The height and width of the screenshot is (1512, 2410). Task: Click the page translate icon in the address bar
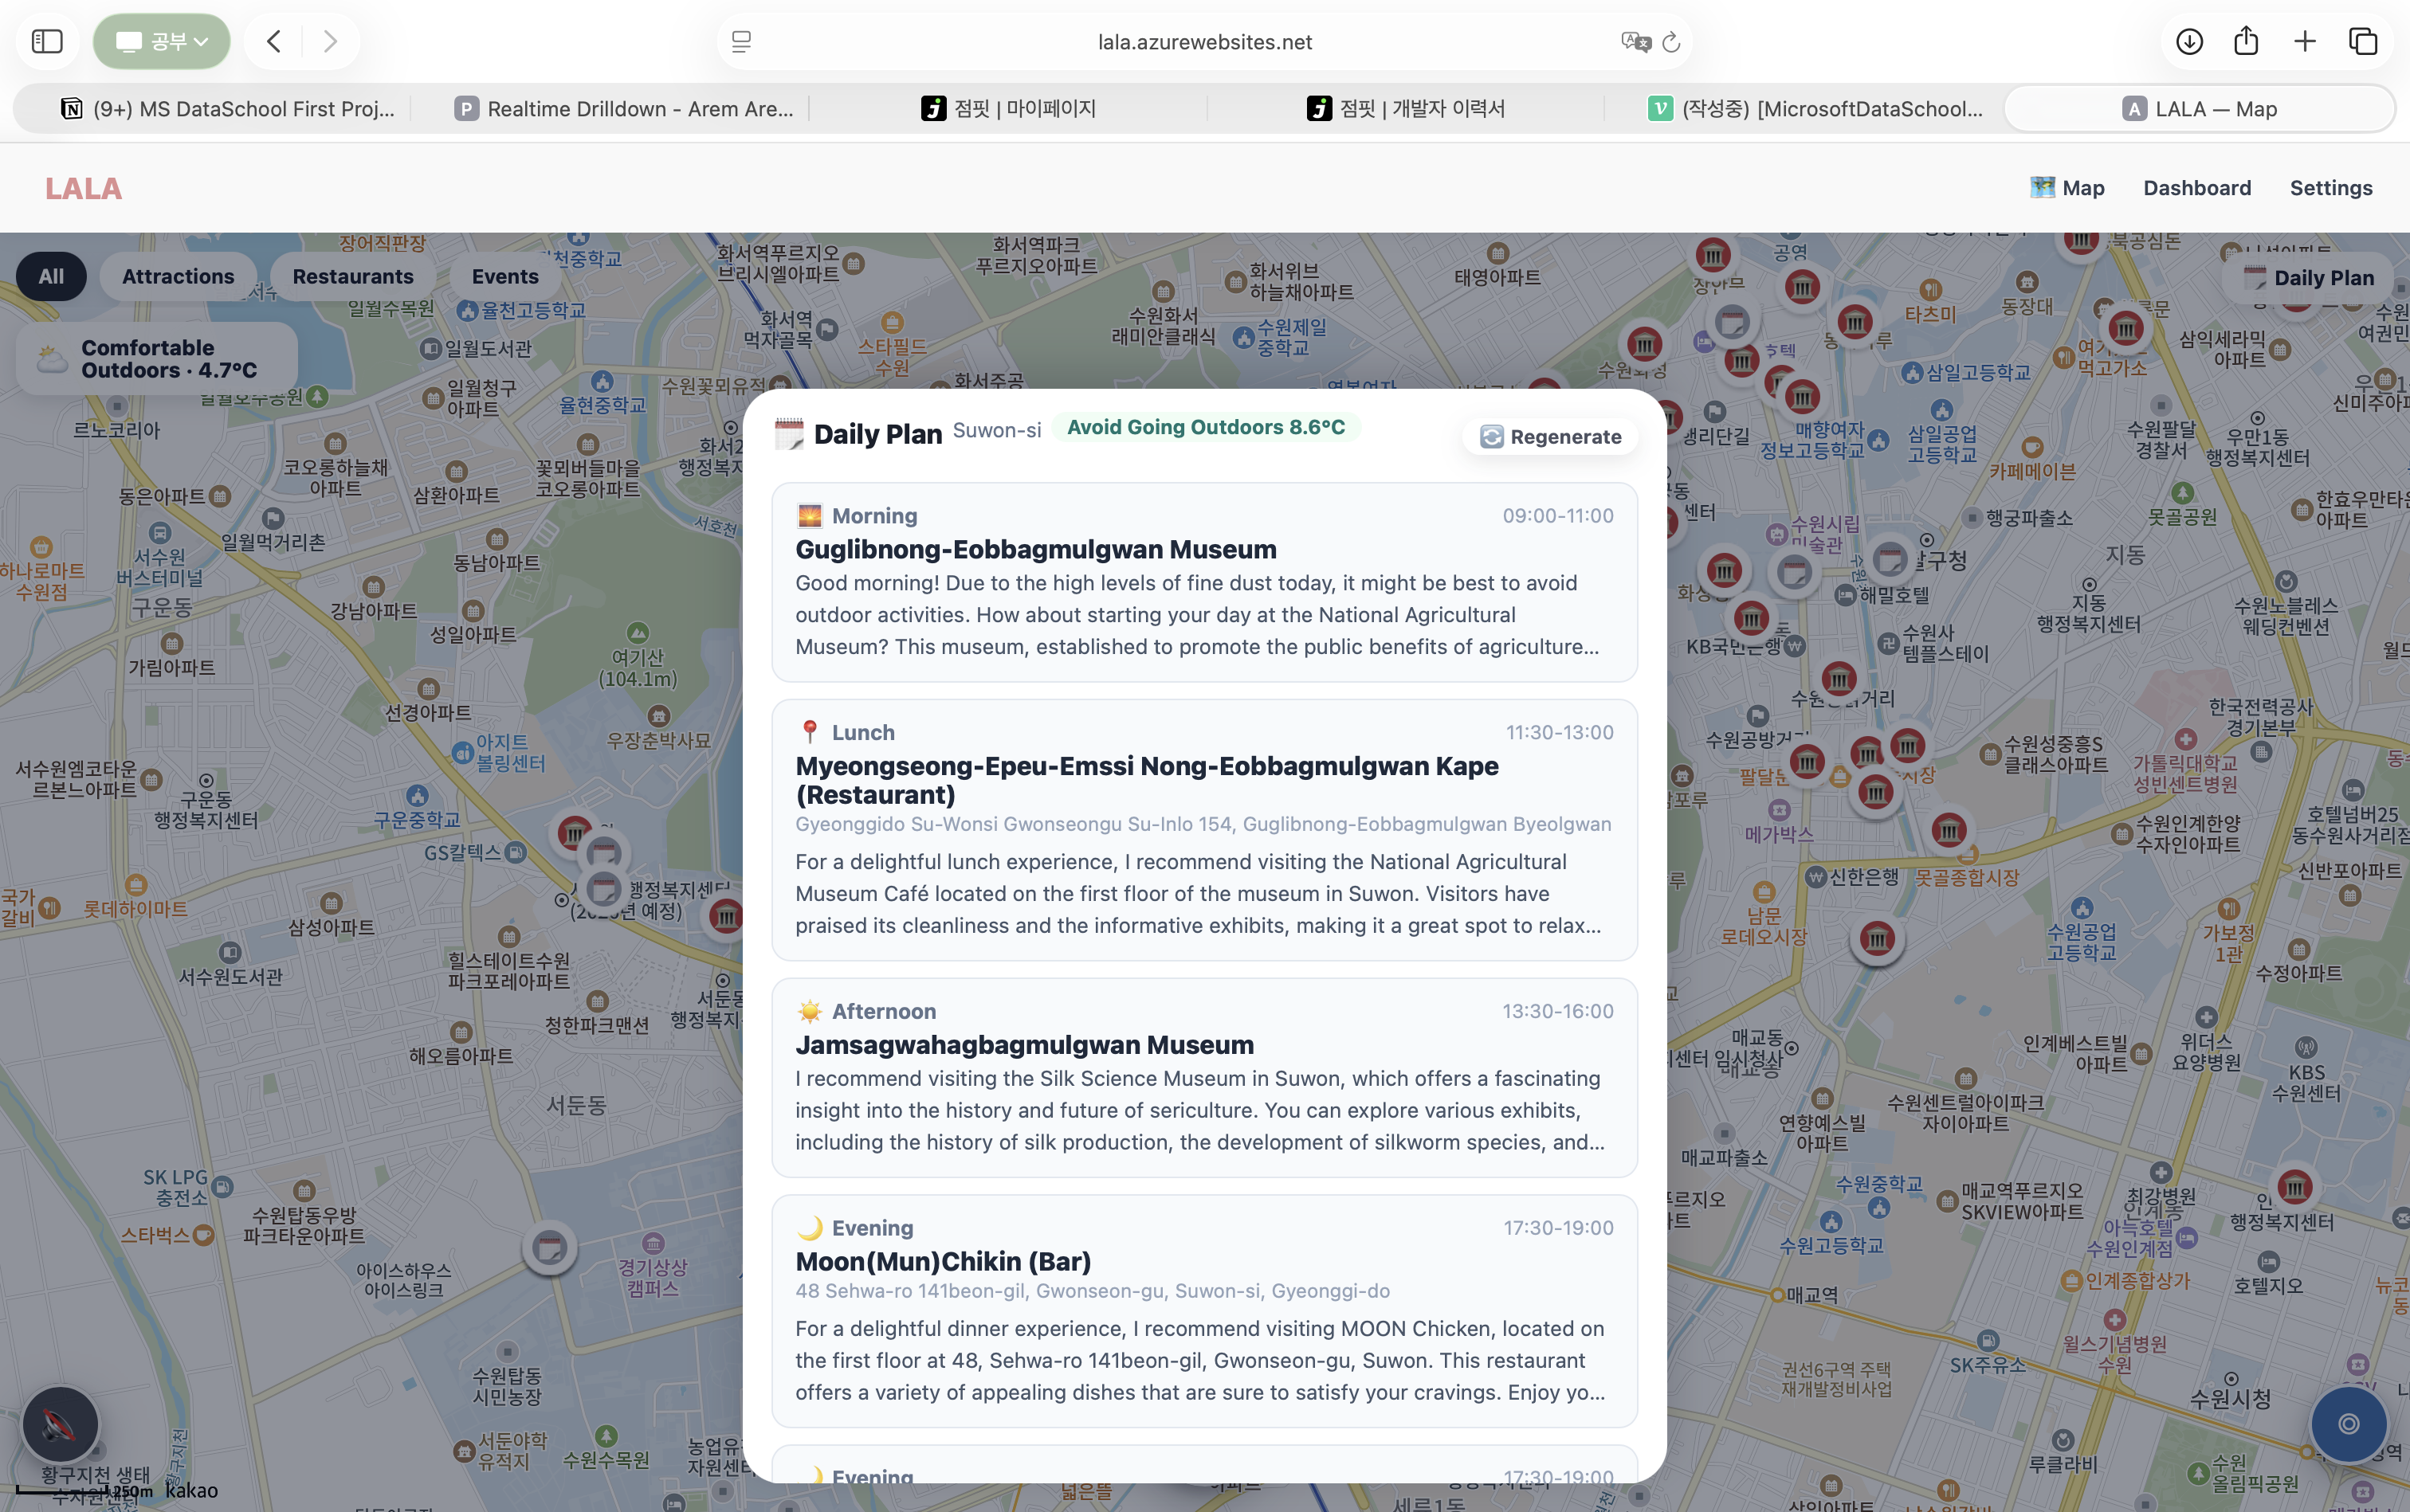point(1635,42)
